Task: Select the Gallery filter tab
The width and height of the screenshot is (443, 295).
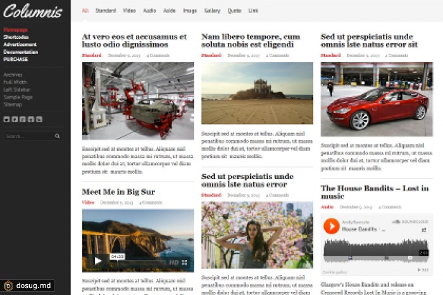Action: pos(212,11)
